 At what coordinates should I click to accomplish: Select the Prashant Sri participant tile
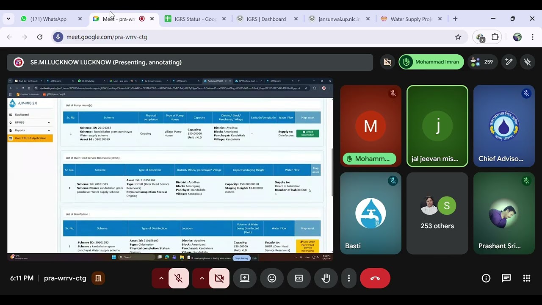(x=504, y=213)
